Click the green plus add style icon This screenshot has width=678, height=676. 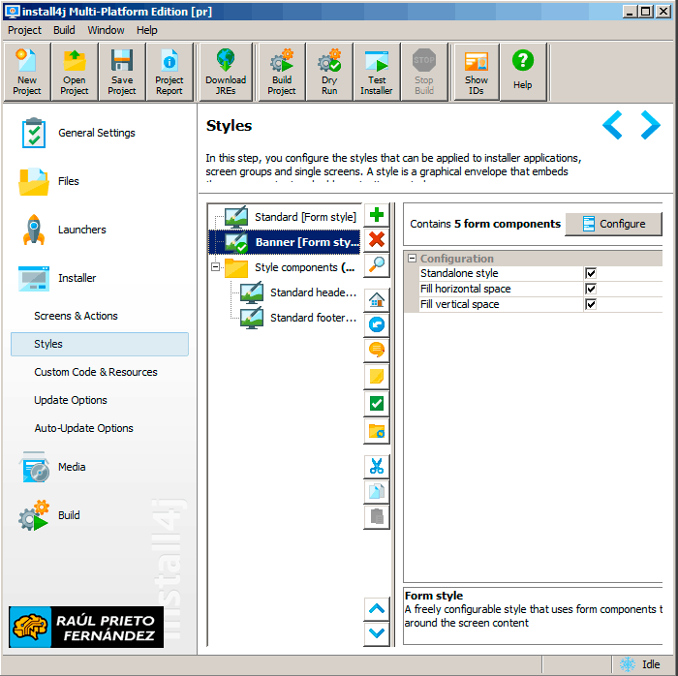tap(377, 215)
